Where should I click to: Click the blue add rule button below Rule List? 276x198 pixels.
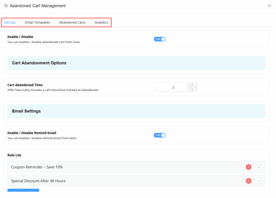pyautogui.click(x=23, y=190)
